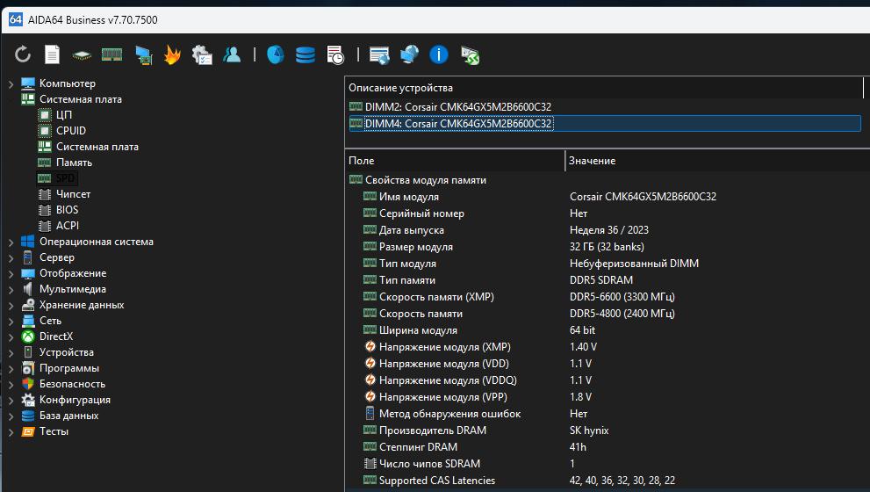The image size is (870, 492).
Task: Expand the Операционная система node
Action: 11,242
